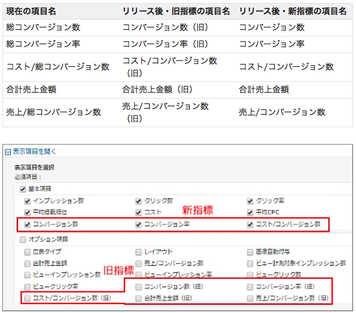Select the 売上/コンバージョン数（旧） checkbox

(250, 299)
